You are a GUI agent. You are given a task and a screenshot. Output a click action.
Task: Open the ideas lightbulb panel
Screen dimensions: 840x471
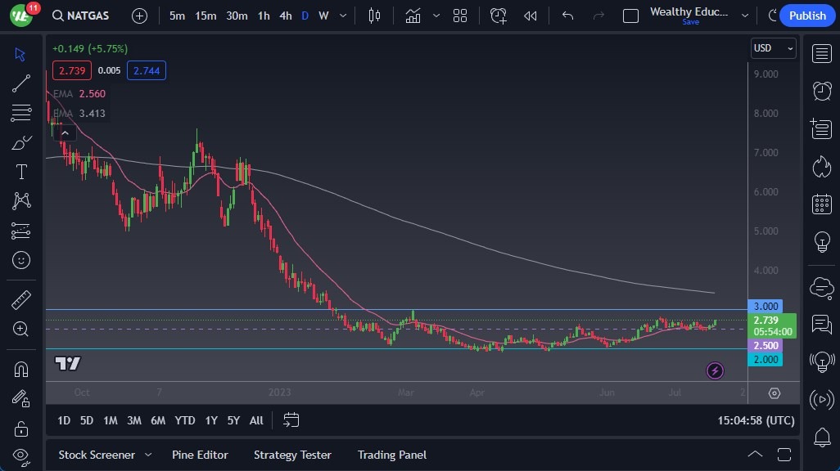point(821,242)
